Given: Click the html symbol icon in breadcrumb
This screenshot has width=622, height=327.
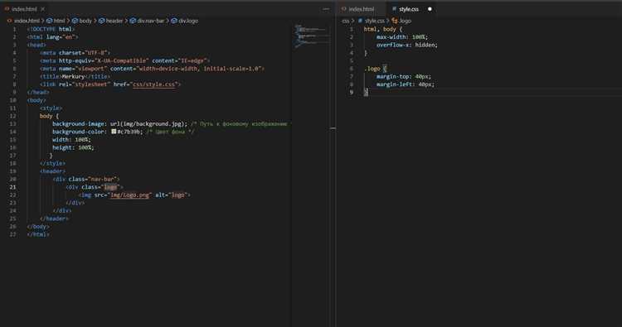Looking at the screenshot, I should (50, 21).
